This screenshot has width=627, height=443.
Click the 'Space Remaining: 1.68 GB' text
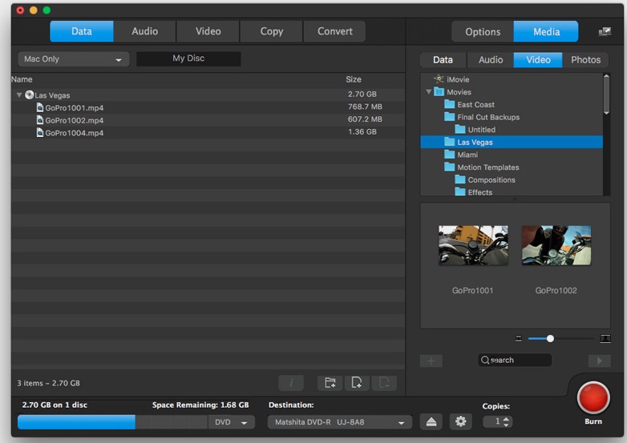200,405
